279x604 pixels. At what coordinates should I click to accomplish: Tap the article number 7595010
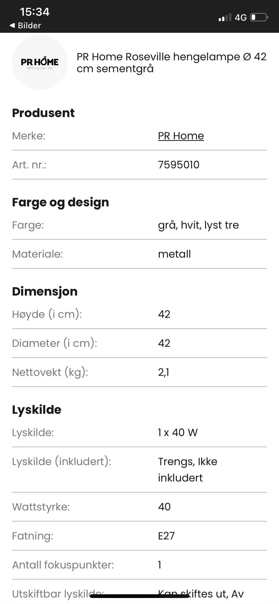click(x=179, y=165)
